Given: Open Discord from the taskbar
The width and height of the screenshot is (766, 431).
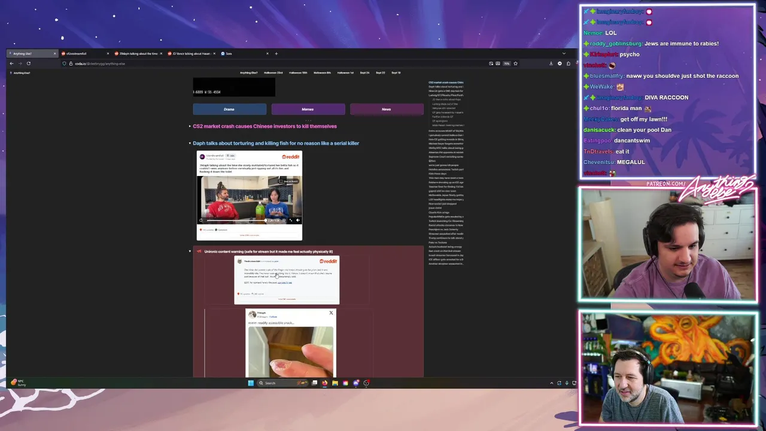Looking at the screenshot, I should [x=355, y=383].
